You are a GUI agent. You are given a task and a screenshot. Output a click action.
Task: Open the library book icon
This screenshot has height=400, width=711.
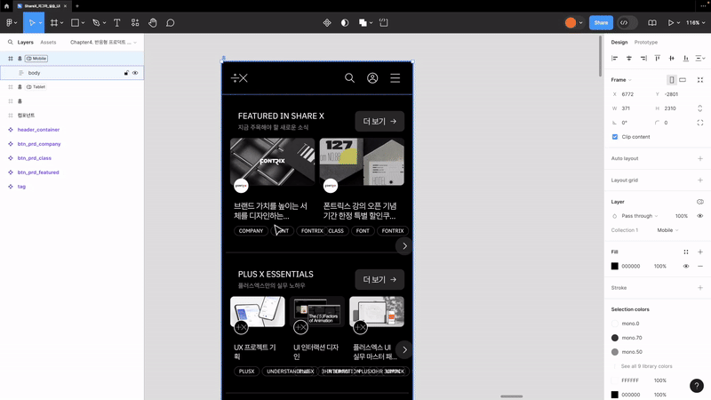coord(652,23)
